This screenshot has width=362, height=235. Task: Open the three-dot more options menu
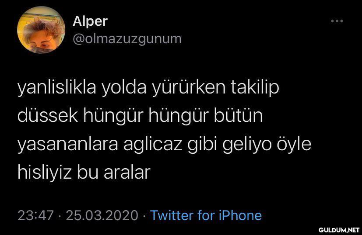(337, 21)
